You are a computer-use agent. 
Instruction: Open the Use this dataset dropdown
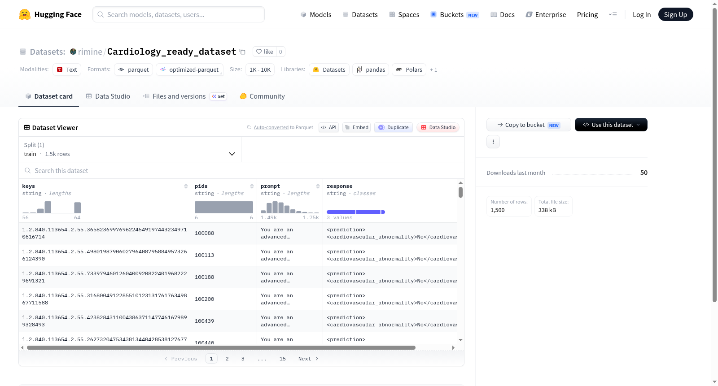point(611,125)
